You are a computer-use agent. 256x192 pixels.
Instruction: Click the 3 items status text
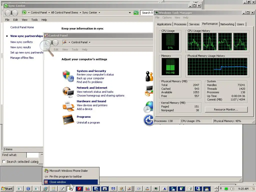pyautogui.click(x=8, y=149)
